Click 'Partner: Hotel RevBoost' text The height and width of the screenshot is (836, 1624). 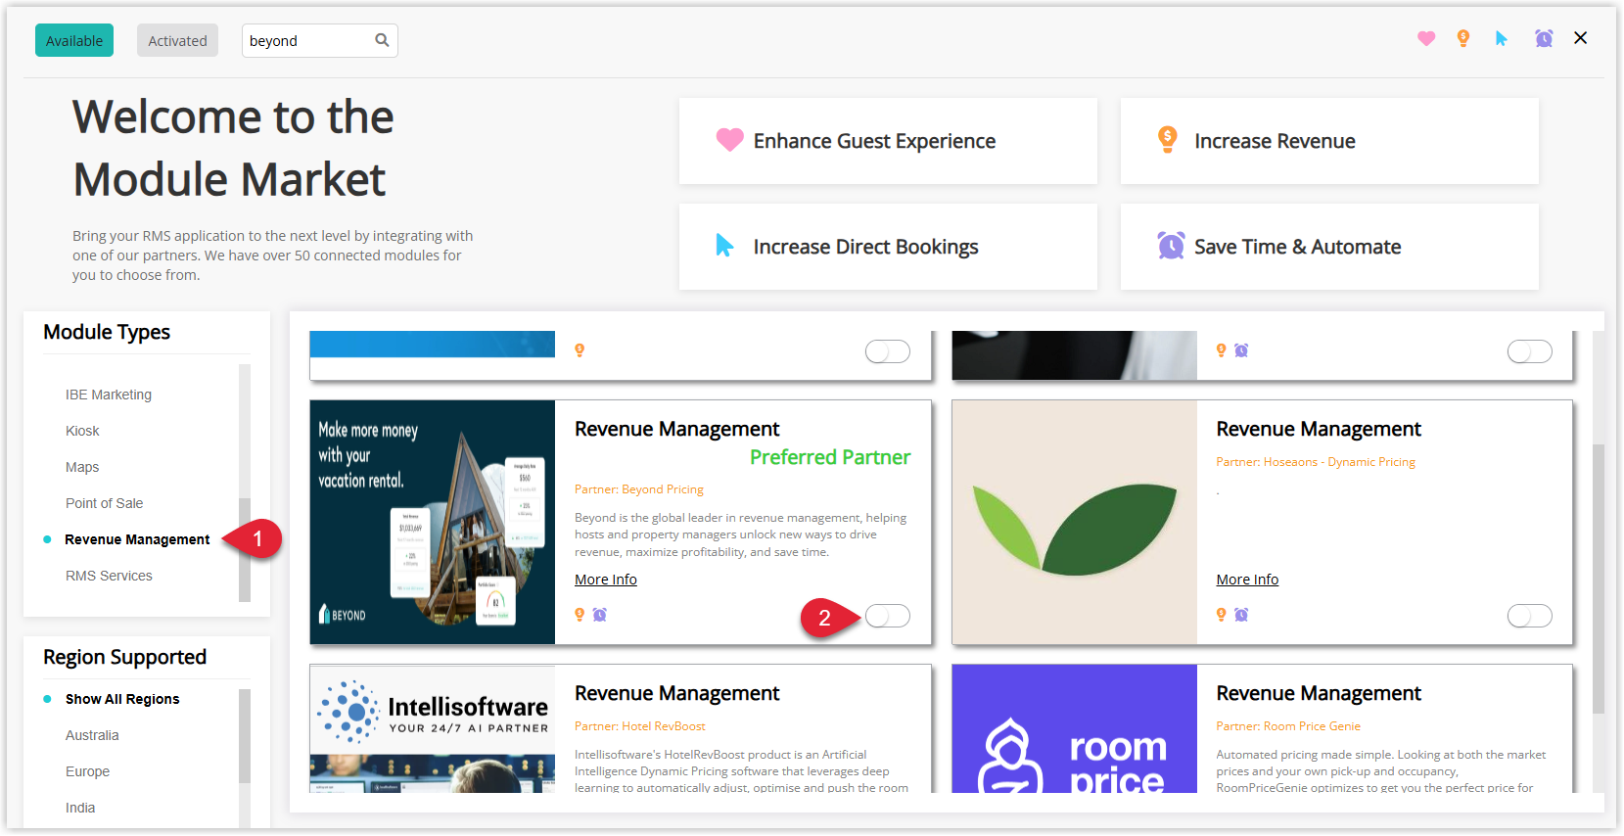640,726
